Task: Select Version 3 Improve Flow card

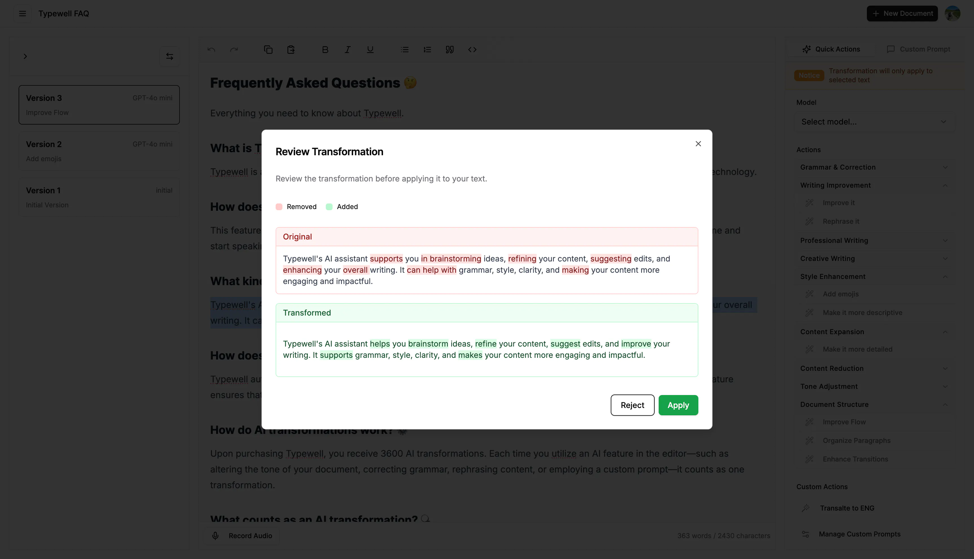Action: point(99,105)
